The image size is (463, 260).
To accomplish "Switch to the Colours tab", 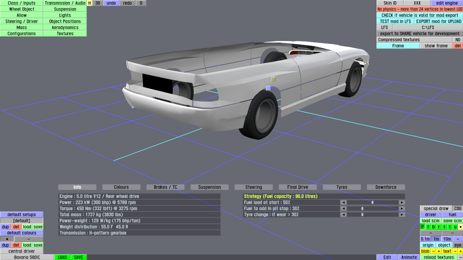I will point(121,187).
